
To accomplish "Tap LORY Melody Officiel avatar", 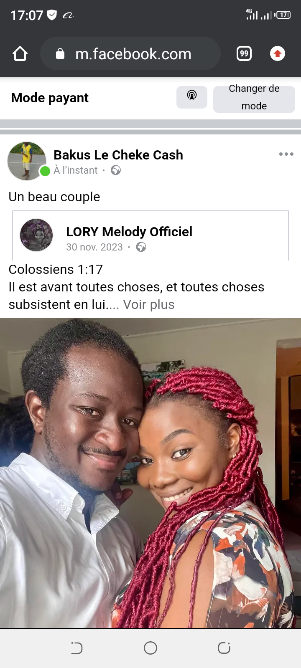I will (x=36, y=235).
